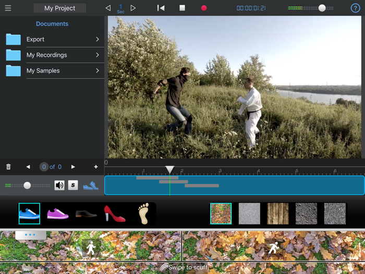
Task: Go to next track with right triangle
Action: 73,167
